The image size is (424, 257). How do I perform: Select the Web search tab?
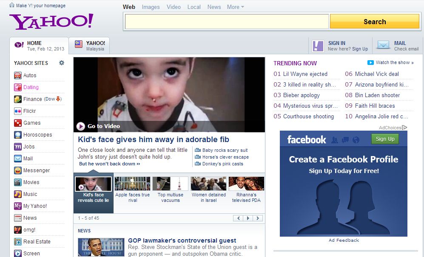point(129,7)
